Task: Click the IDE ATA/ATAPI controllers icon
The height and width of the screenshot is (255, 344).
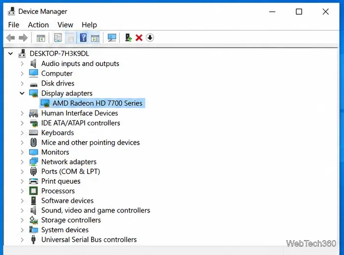Action: coord(34,123)
